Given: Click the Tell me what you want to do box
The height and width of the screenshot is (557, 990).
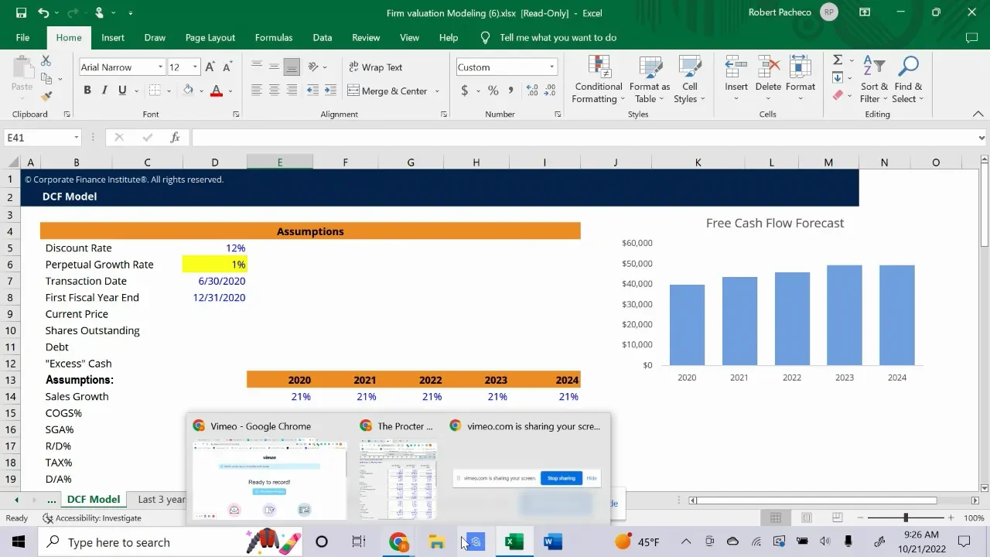Looking at the screenshot, I should tap(558, 37).
